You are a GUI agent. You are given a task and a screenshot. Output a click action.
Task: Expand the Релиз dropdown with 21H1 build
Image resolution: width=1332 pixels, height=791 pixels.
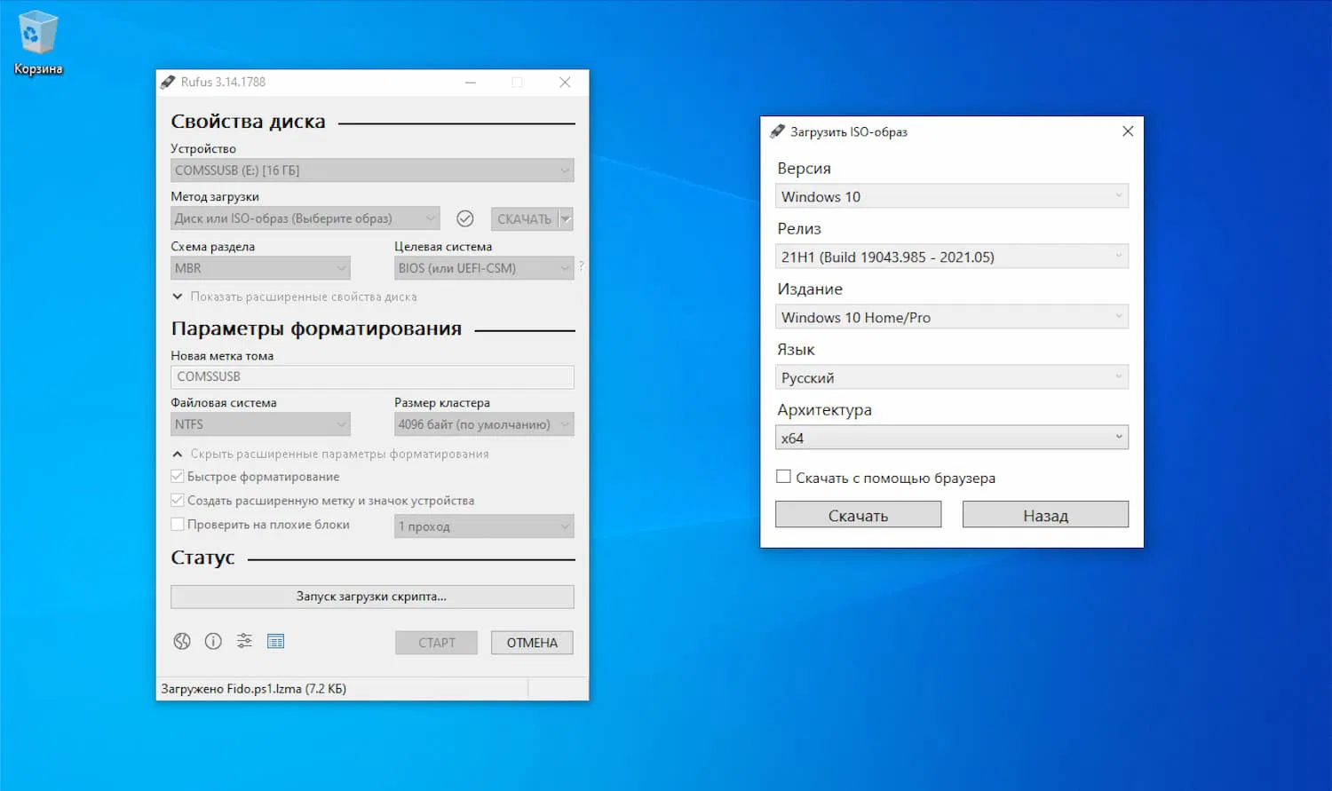pyautogui.click(x=951, y=256)
